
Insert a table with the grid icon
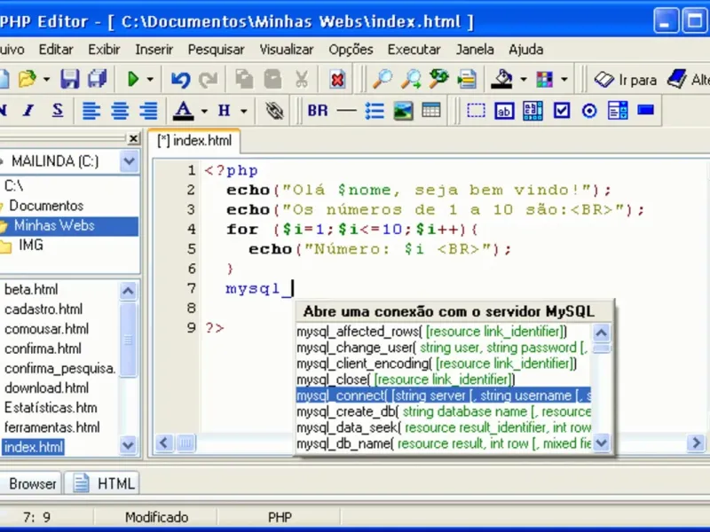point(430,110)
